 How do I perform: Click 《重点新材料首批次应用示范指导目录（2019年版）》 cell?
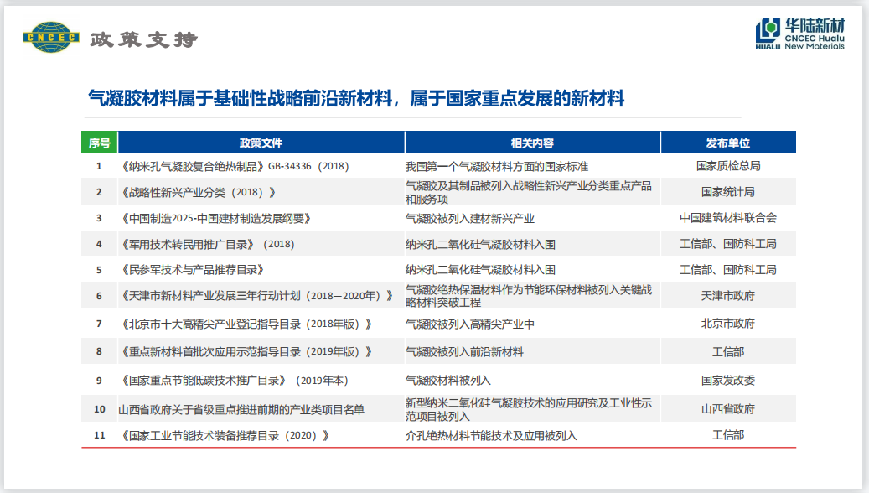[246, 351]
